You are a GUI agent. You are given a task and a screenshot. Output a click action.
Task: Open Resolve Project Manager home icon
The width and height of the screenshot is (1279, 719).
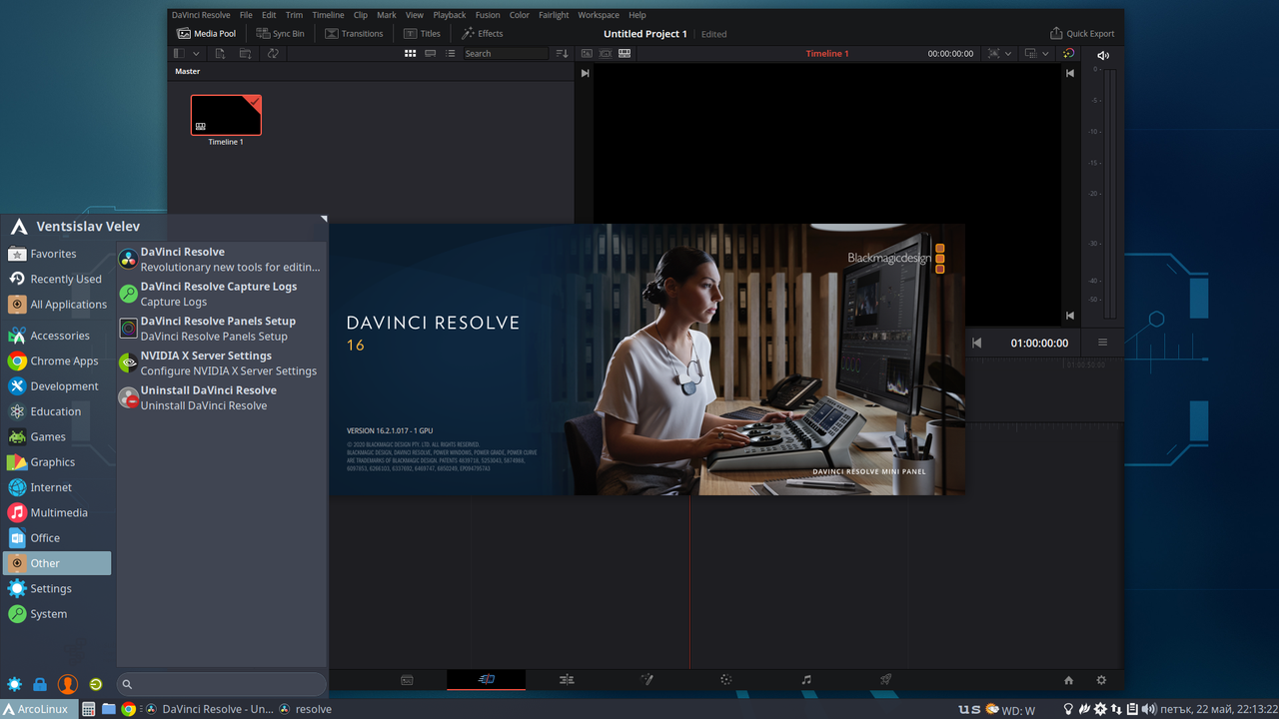click(1068, 680)
